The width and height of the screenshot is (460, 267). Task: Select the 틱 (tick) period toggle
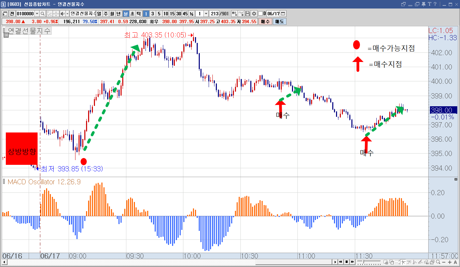(139, 14)
